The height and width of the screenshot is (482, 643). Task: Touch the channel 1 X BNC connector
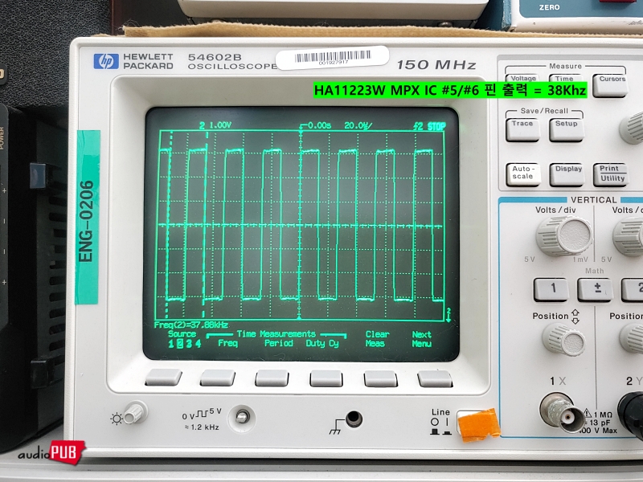pyautogui.click(x=562, y=412)
